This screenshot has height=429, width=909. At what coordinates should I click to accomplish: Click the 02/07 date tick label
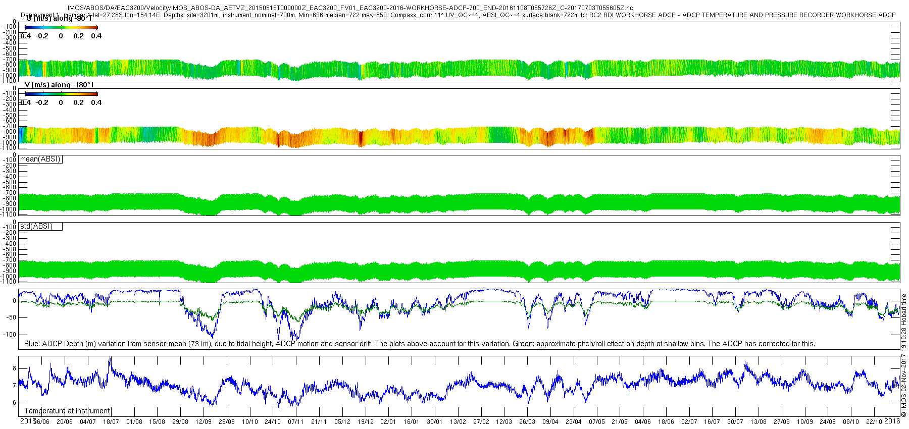coord(689,422)
